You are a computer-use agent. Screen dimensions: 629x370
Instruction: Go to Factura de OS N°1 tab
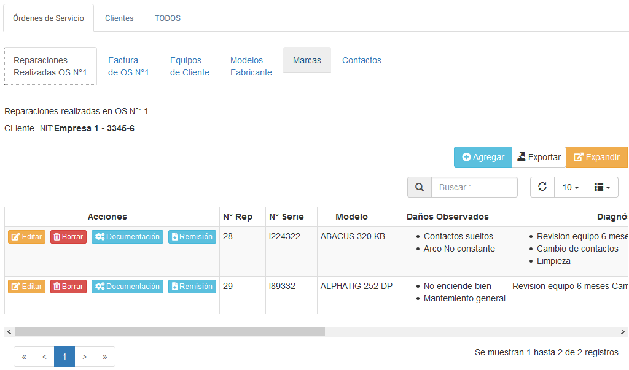point(128,66)
